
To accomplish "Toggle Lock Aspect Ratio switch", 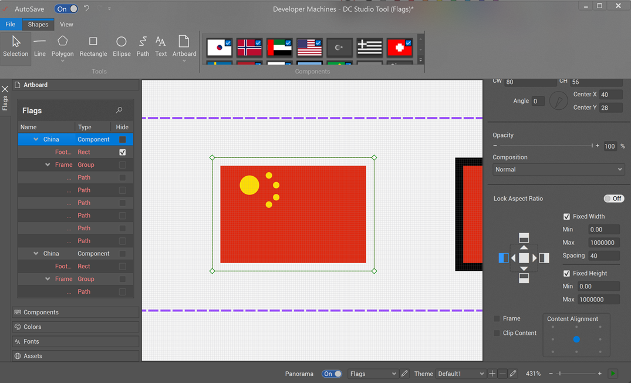I will pyautogui.click(x=613, y=199).
